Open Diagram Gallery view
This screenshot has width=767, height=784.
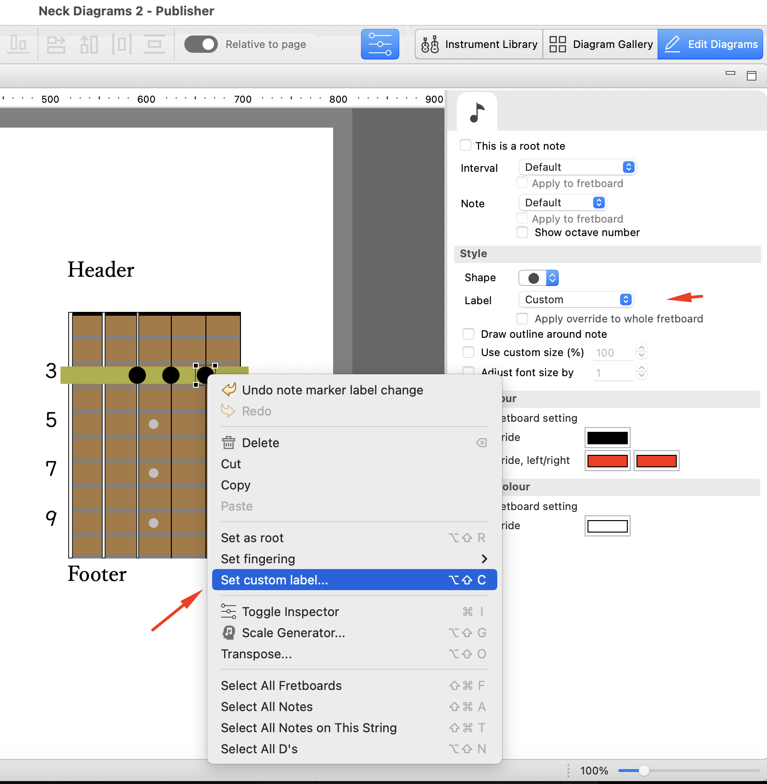pos(600,44)
